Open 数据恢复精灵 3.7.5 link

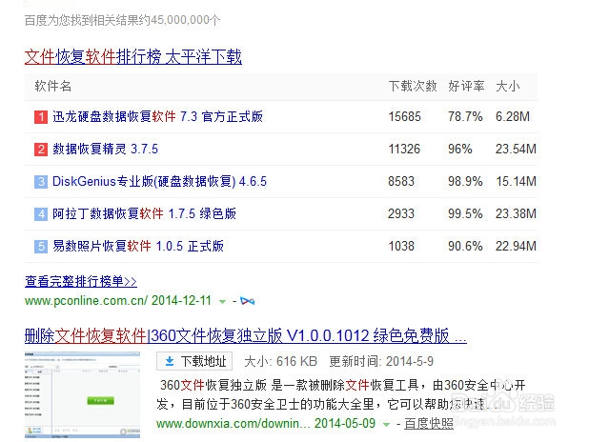105,150
